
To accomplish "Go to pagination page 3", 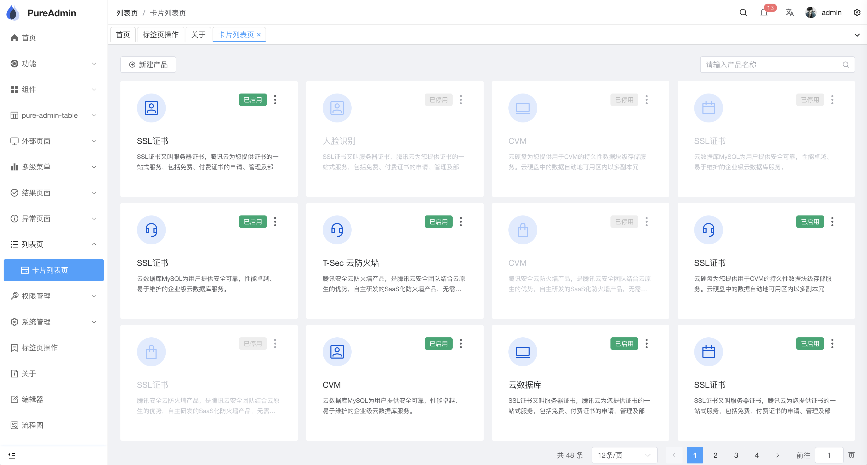I will [736, 455].
